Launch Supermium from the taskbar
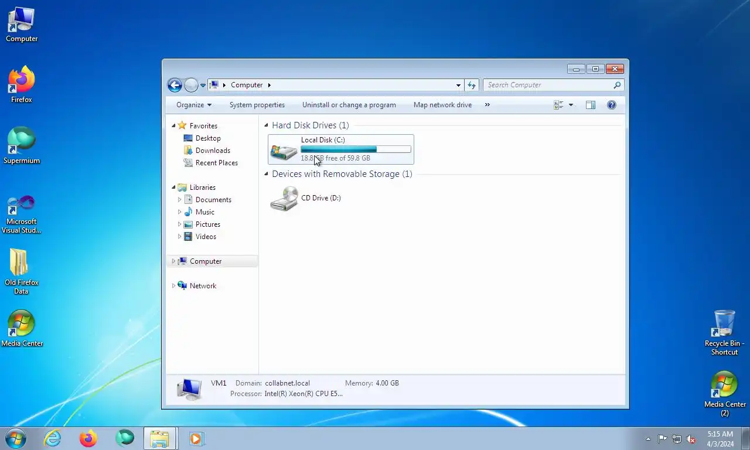Image resolution: width=750 pixels, height=450 pixels. tap(124, 438)
